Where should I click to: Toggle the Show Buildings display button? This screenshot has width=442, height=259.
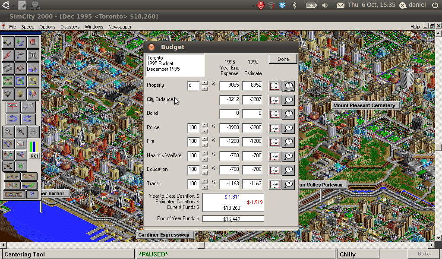(x=12, y=177)
